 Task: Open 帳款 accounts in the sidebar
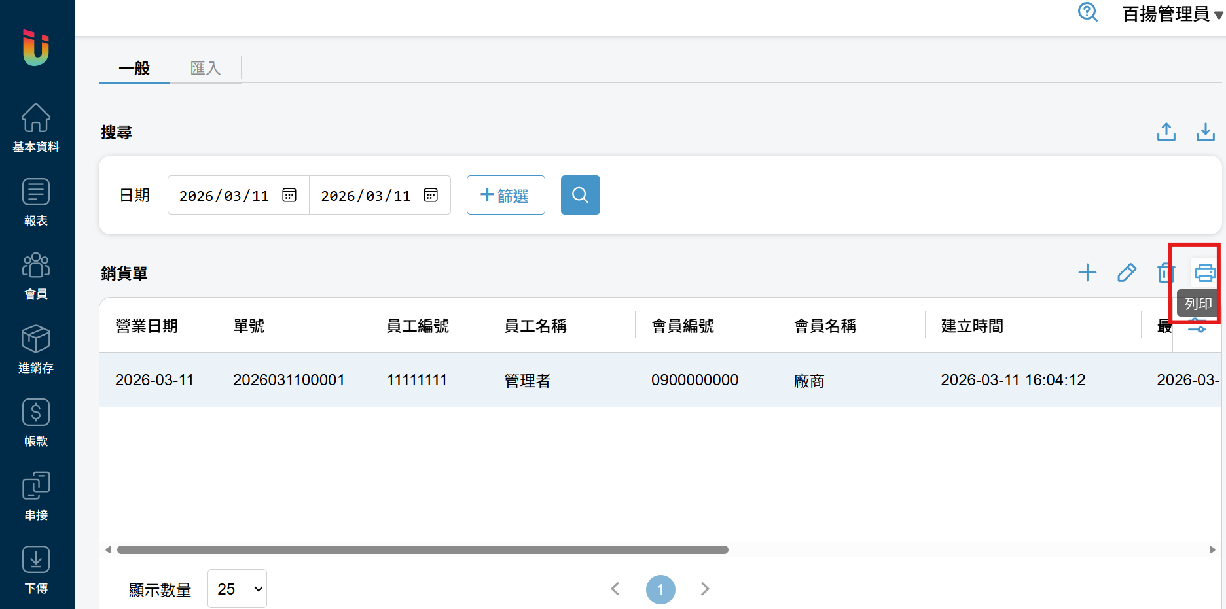(x=36, y=423)
